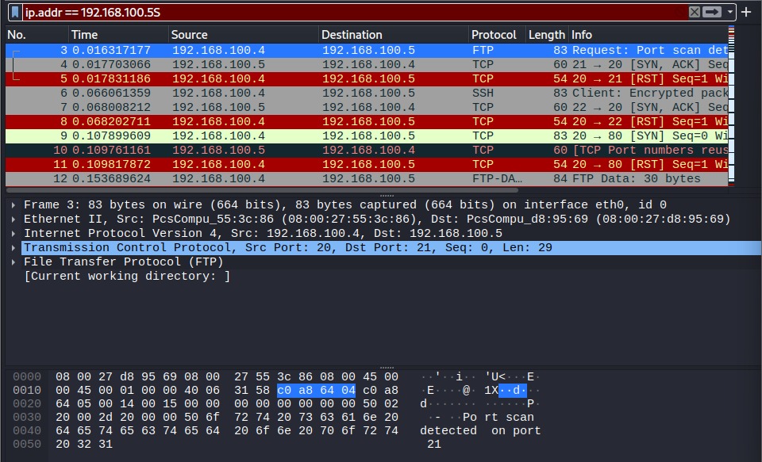Click ASCII text 'rt scan' in row 0030

(509, 418)
